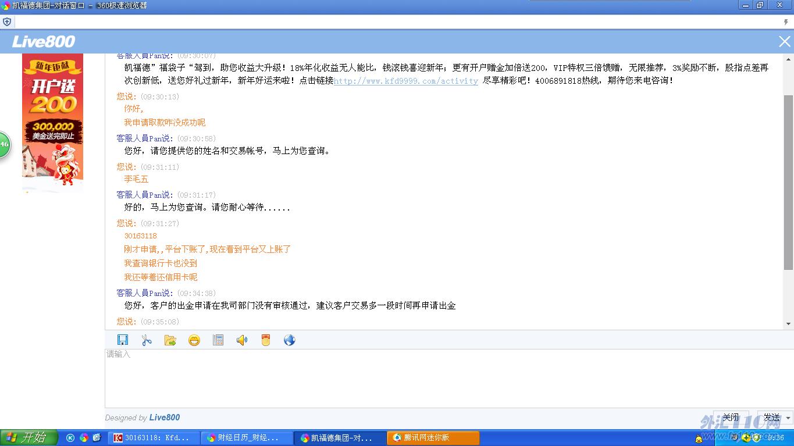Click the K quick launch icon
The image size is (794, 446).
coord(70,438)
